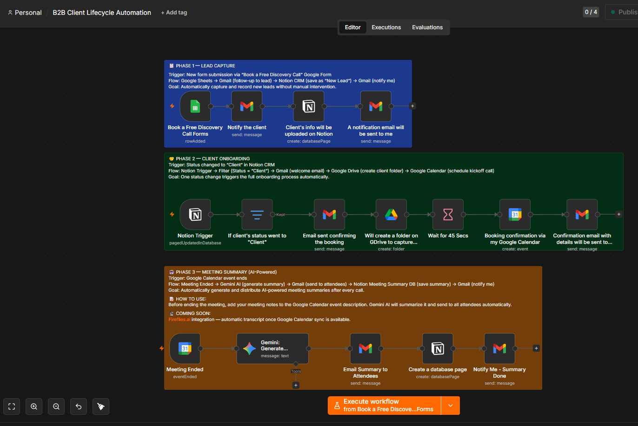Click 'Trigger: Status changed to "Client" in Notion CRM' text
The image size is (638, 426).
pos(222,165)
